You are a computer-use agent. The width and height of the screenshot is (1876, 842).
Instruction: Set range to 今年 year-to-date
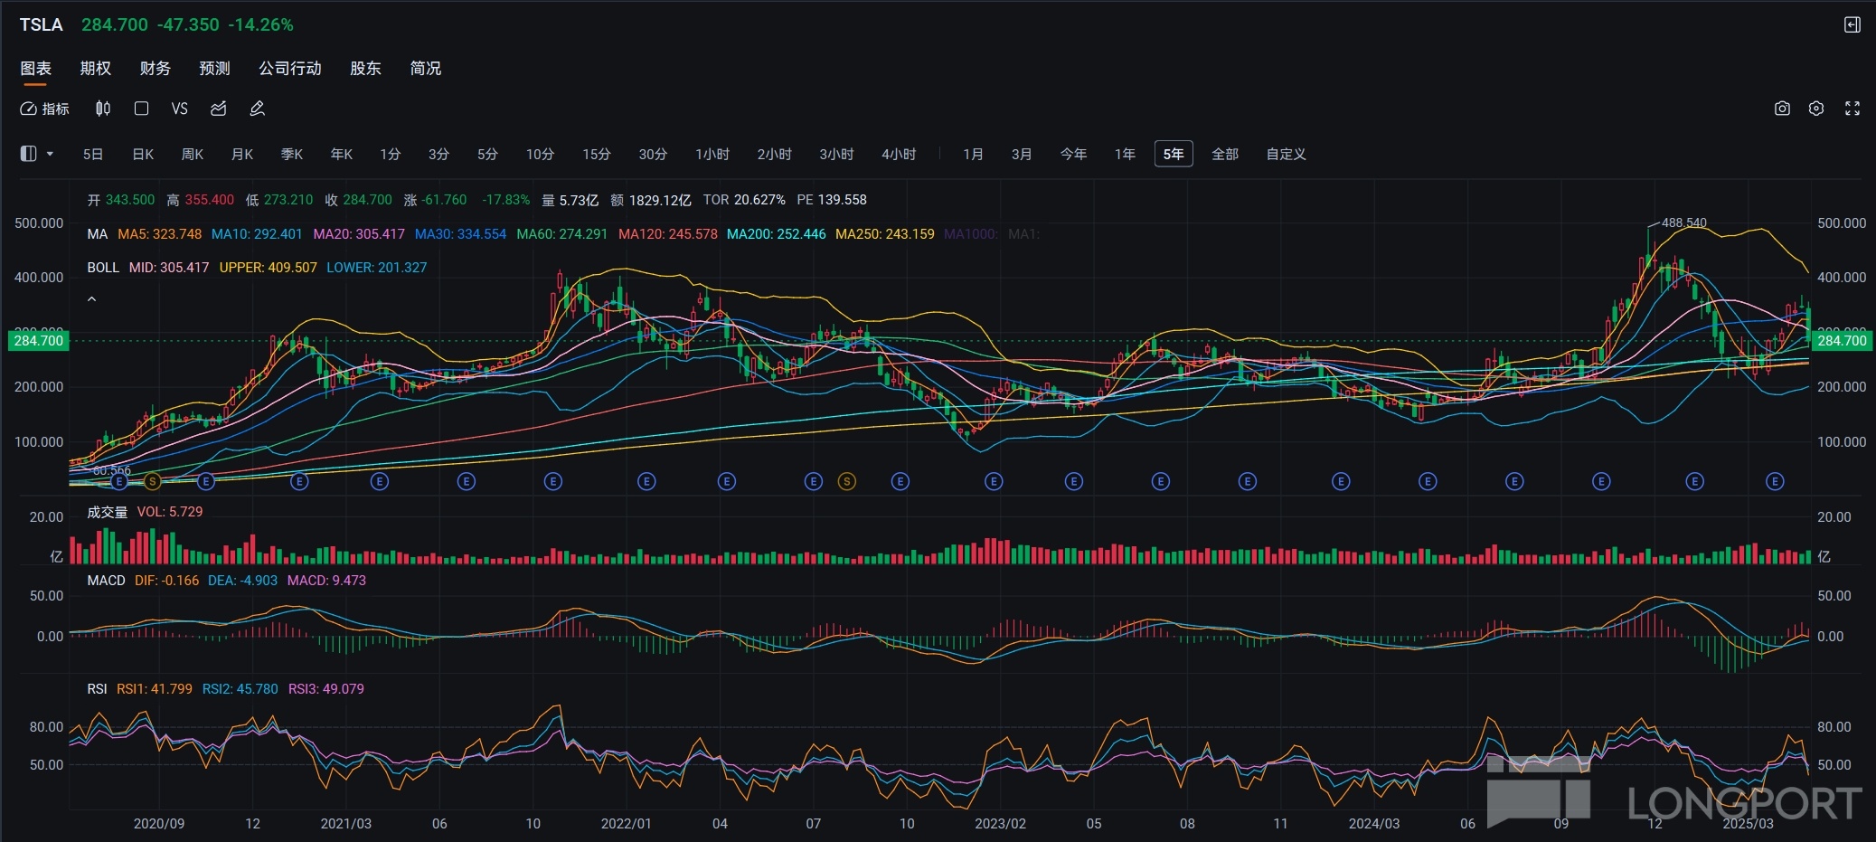click(1074, 155)
